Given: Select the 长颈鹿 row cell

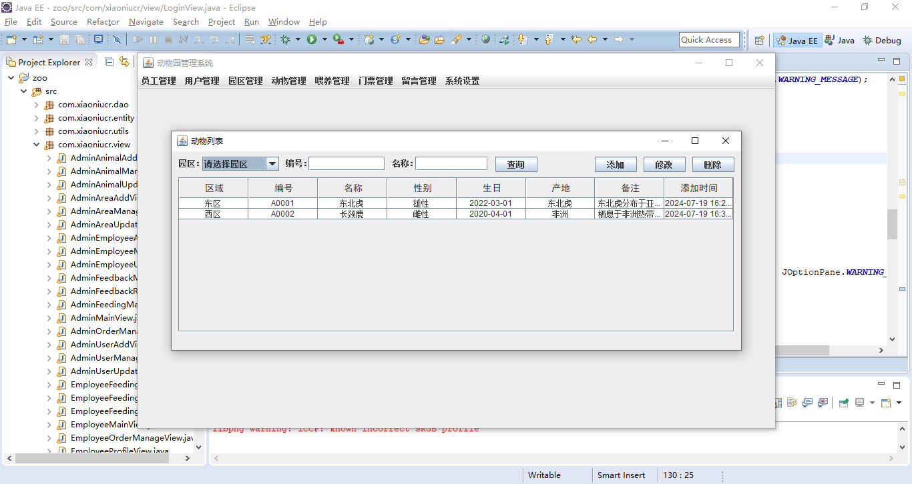Looking at the screenshot, I should [352, 214].
